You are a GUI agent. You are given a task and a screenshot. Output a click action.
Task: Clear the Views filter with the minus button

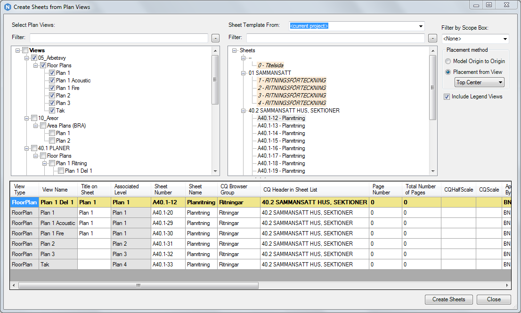tap(215, 38)
